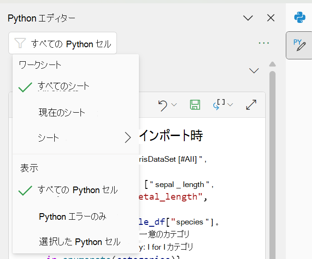Open the three-dot more options menu

(x=264, y=43)
